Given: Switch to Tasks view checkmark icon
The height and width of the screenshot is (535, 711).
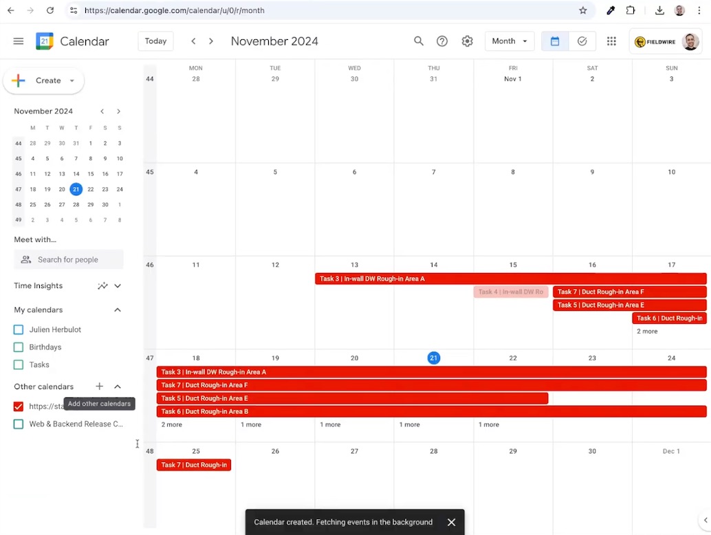Looking at the screenshot, I should click(582, 41).
